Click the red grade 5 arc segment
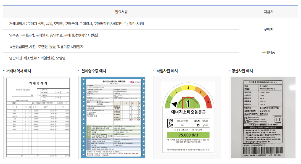The height and width of the screenshot is (164, 301). 208,102
